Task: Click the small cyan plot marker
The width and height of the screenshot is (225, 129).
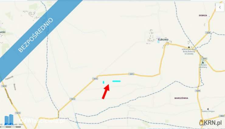Action: 103,82
